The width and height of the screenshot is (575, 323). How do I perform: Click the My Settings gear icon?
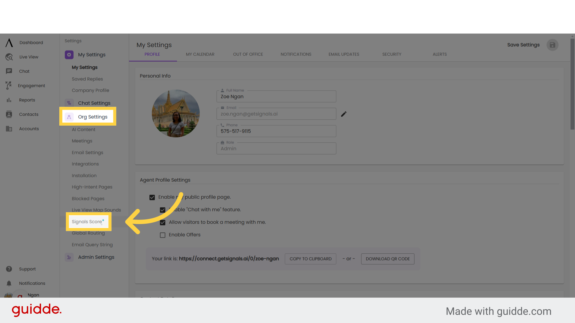69,55
